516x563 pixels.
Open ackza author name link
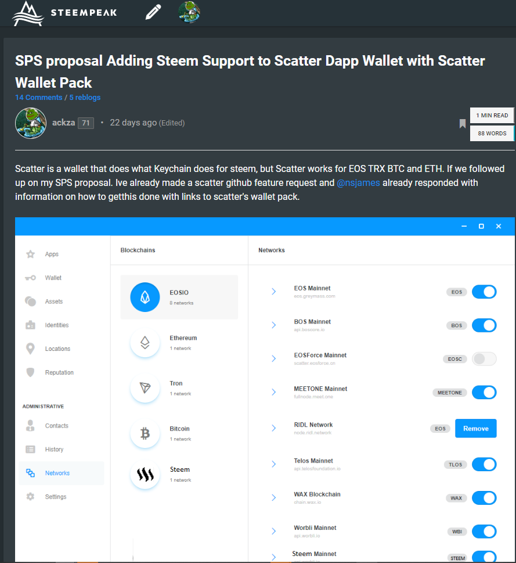coord(63,123)
